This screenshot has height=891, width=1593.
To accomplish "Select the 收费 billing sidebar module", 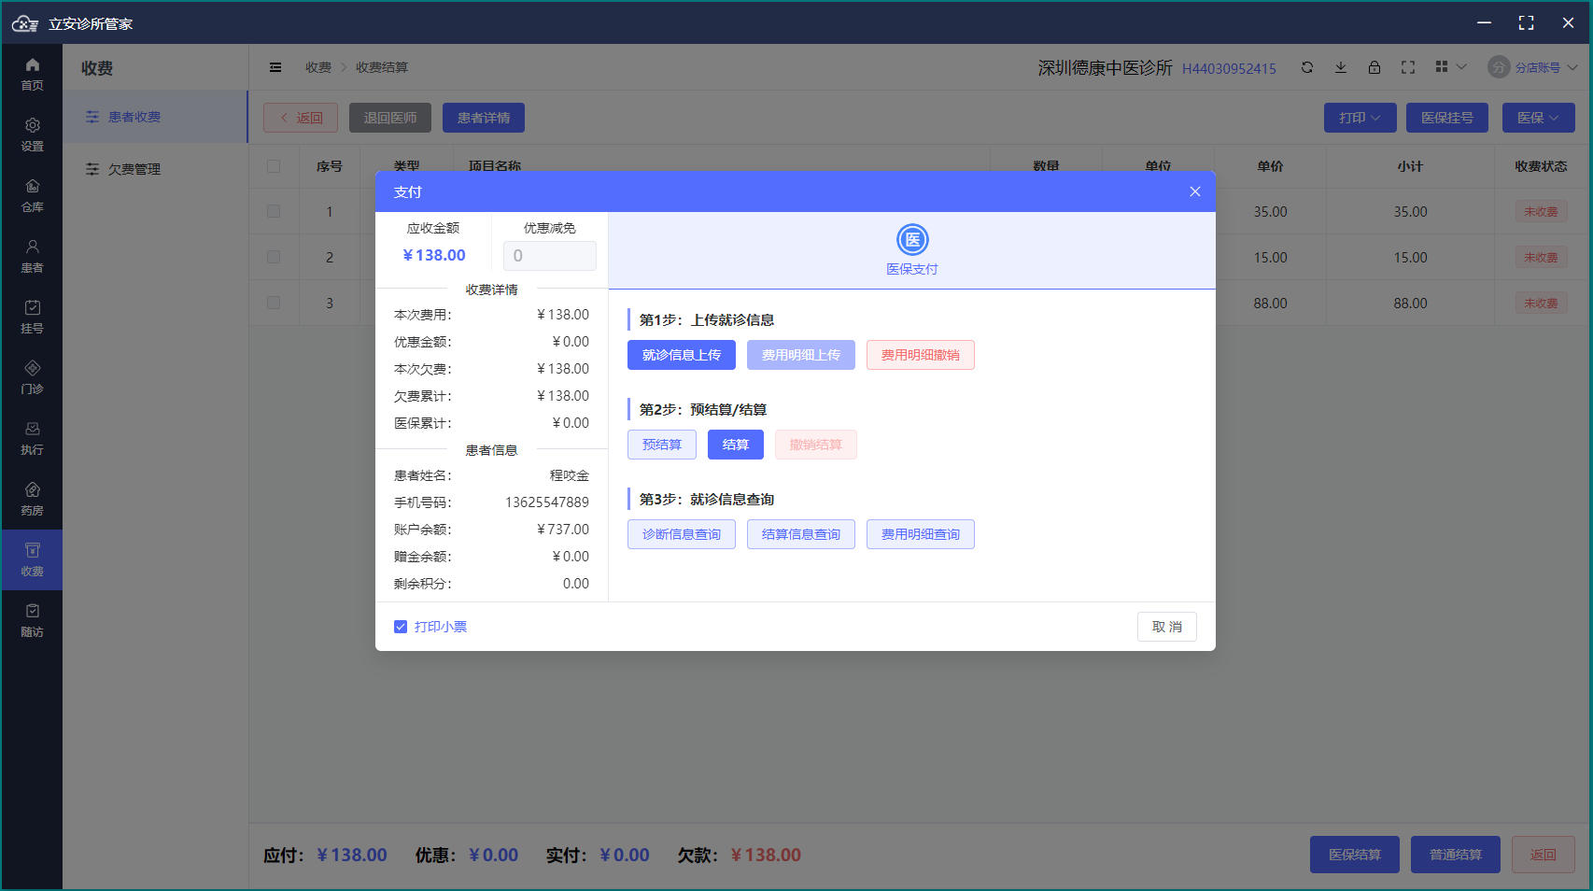I will (x=32, y=559).
